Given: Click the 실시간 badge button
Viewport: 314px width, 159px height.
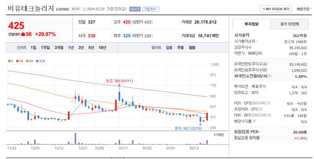Looking at the screenshot, I should 135,9.
